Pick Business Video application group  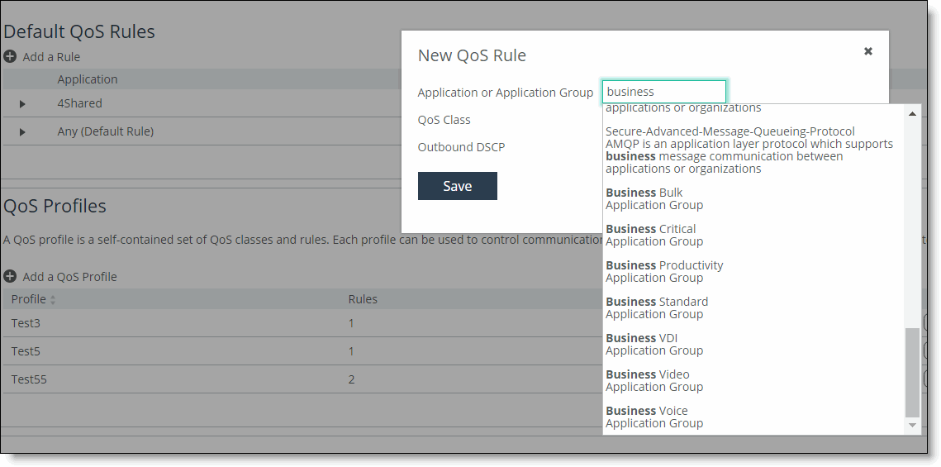point(648,380)
